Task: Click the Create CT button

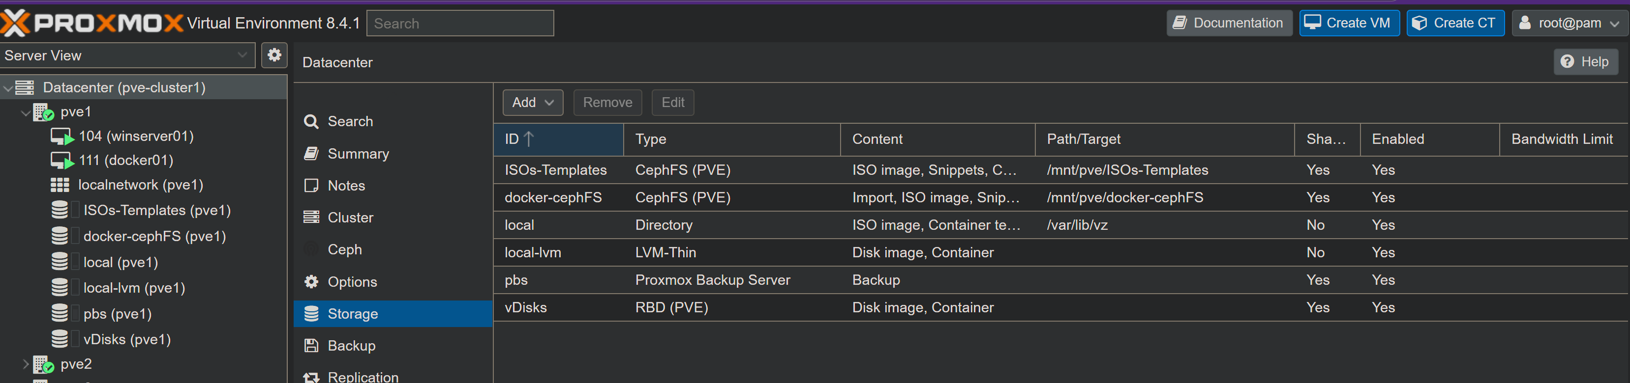Action: 1455,24
